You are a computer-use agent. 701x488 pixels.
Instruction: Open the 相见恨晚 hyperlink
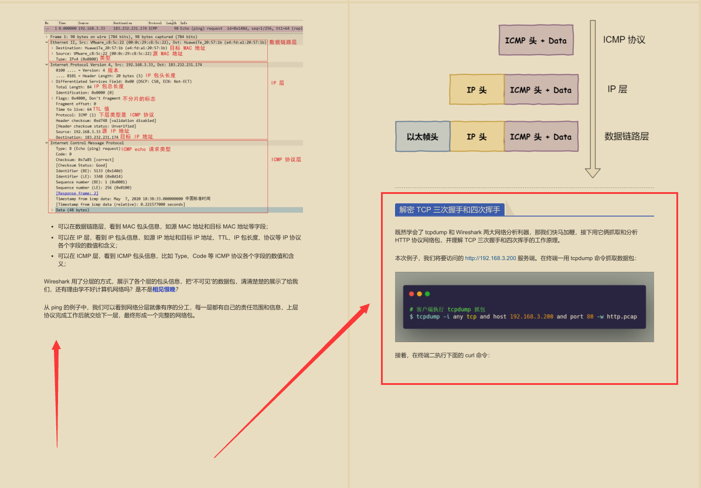point(164,289)
